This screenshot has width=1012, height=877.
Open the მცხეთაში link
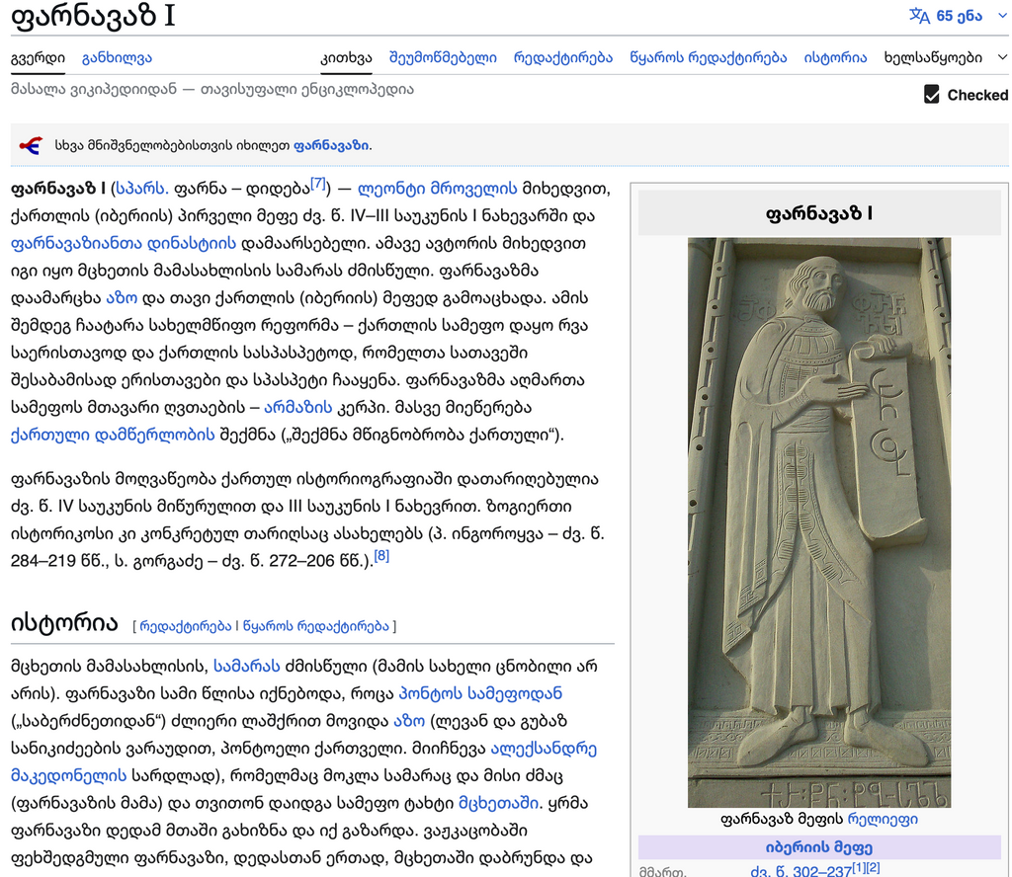click(x=499, y=804)
